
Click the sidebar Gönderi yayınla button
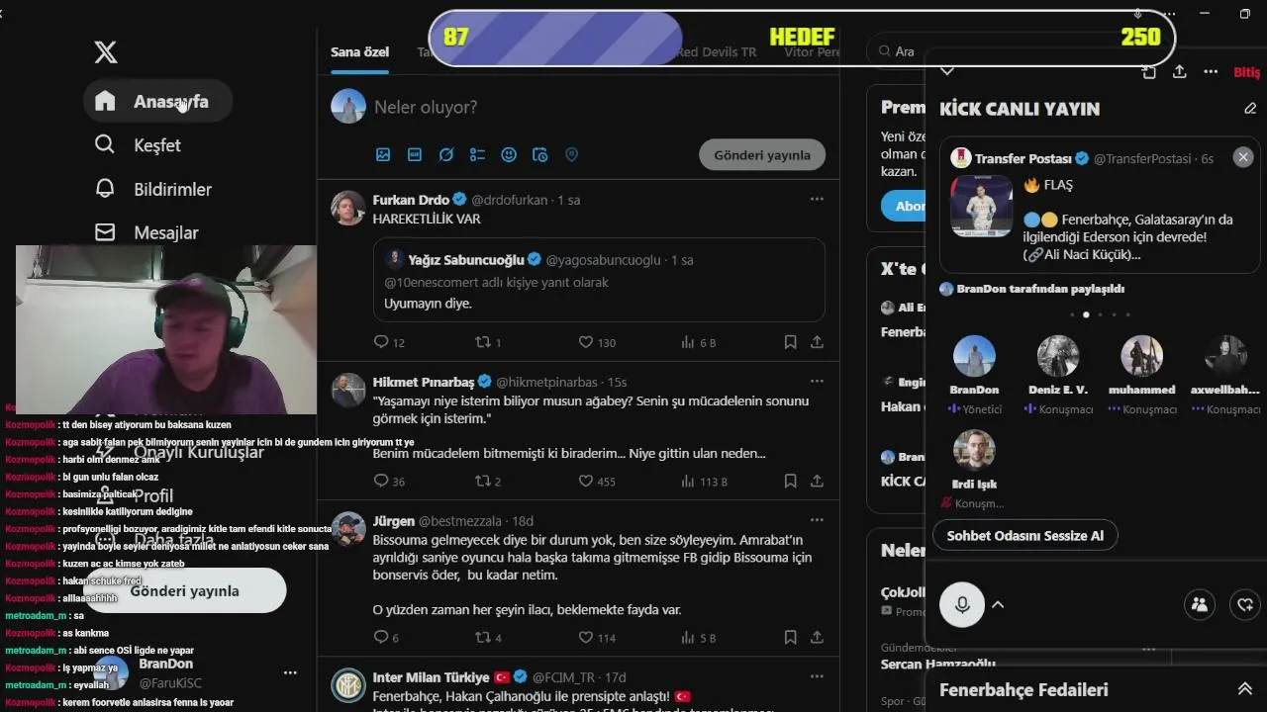(185, 590)
